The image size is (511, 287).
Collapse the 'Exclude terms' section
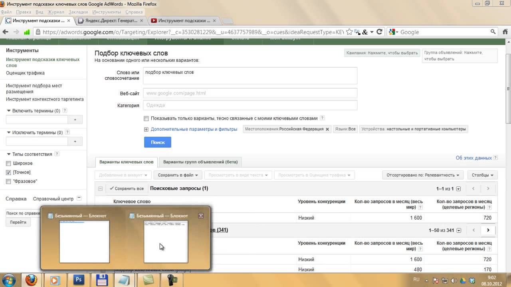(9, 132)
